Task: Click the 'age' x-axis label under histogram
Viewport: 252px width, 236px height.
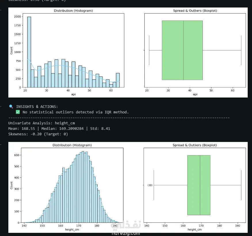Action: [73, 94]
